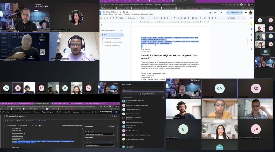Open the Arial font dropdown

pos(144,18)
